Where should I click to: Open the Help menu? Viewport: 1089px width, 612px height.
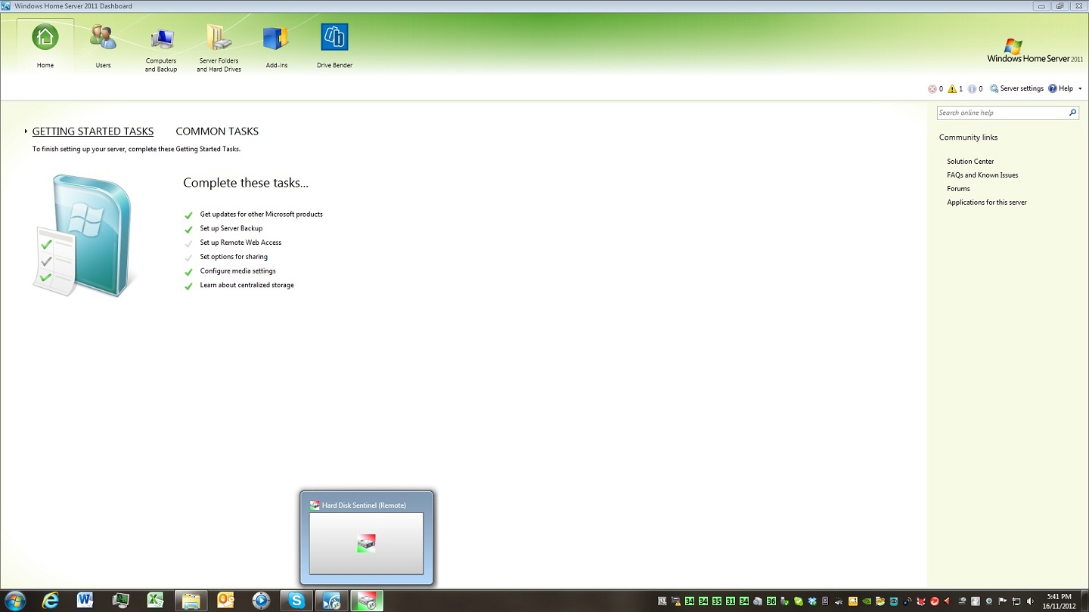[x=1061, y=88]
